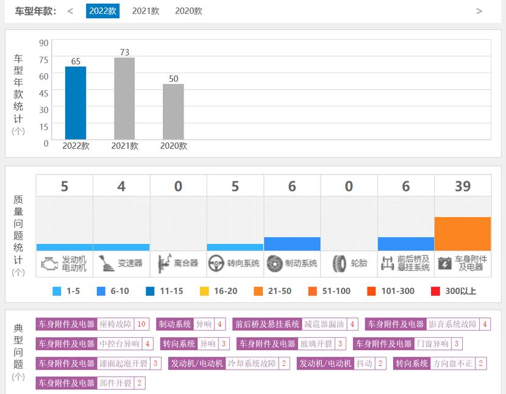Viewport: 506px width, 394px height.
Task: Open the 中控台异响 issue tag
Action: point(94,344)
